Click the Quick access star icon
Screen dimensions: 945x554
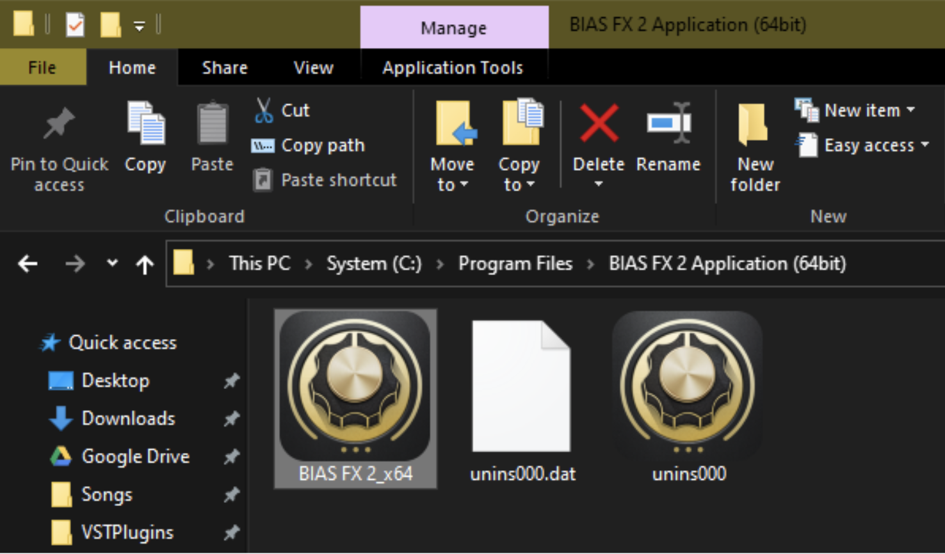pyautogui.click(x=51, y=342)
